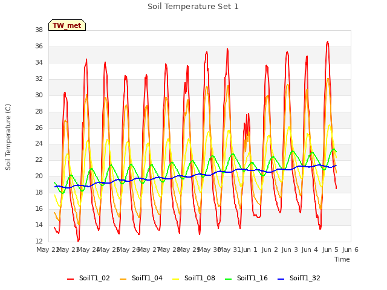The image size is (387, 290).
Task: Click the 12 y-axis tick label
Action: pyautogui.click(x=39, y=241)
